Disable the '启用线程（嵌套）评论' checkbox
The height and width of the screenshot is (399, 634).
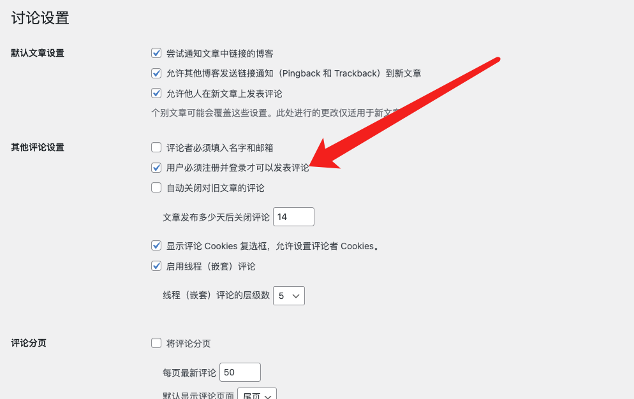(x=156, y=266)
